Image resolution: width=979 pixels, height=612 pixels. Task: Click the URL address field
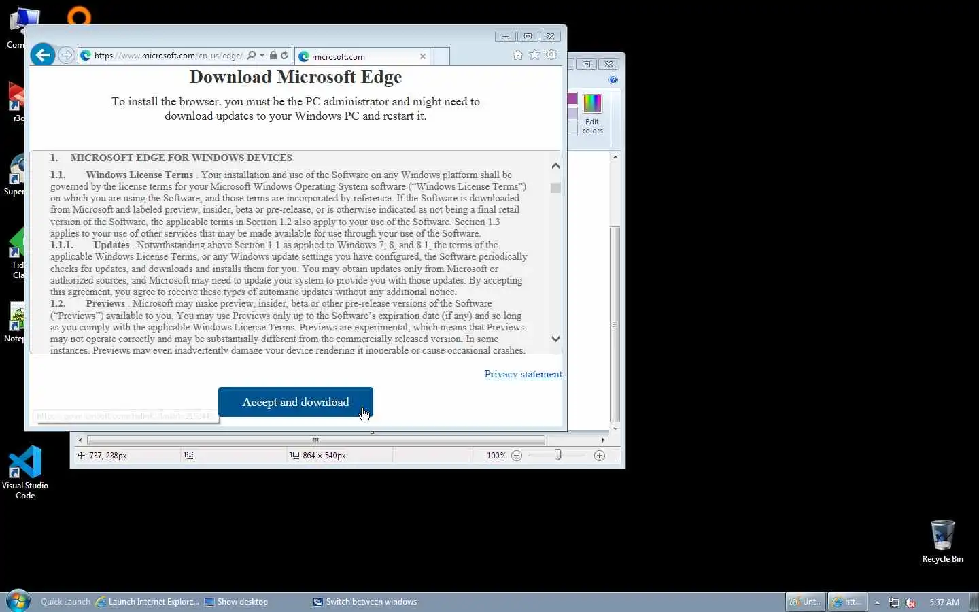[168, 56]
